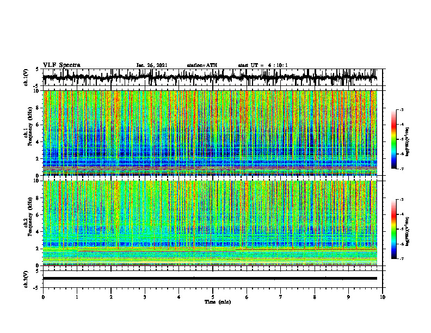
Task: Click the "6" kHz tick of ch.1 spectrogram
Action: coord(38,125)
